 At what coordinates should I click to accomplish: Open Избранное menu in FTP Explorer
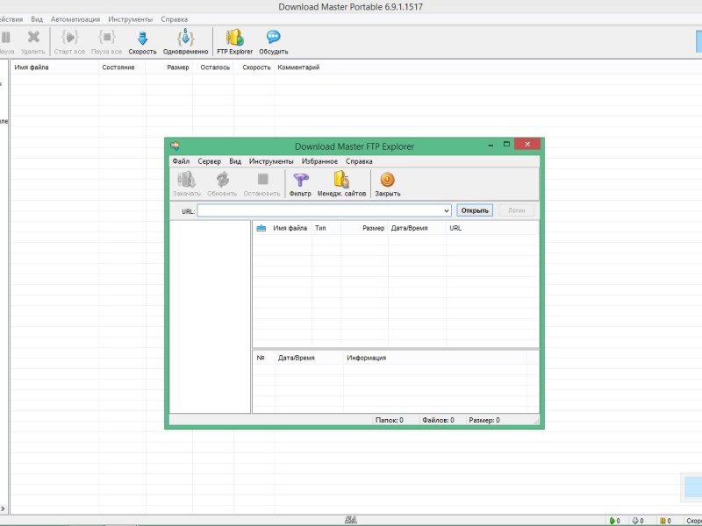[x=319, y=161]
